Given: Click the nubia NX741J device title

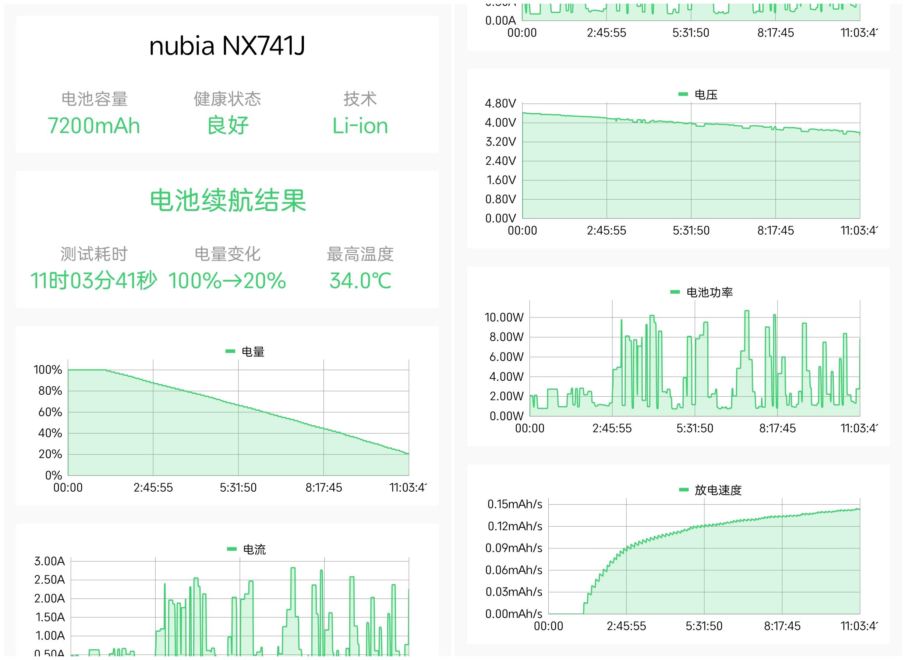Looking at the screenshot, I should 227,46.
